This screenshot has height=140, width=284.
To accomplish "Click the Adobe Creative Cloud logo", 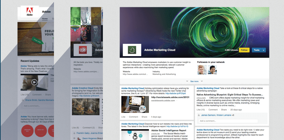I will [x=83, y=50].
